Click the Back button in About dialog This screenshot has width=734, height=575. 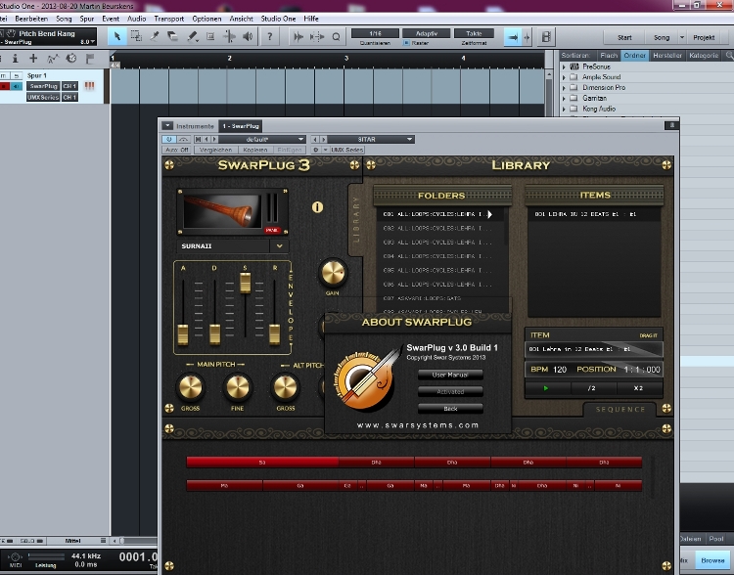tap(450, 409)
